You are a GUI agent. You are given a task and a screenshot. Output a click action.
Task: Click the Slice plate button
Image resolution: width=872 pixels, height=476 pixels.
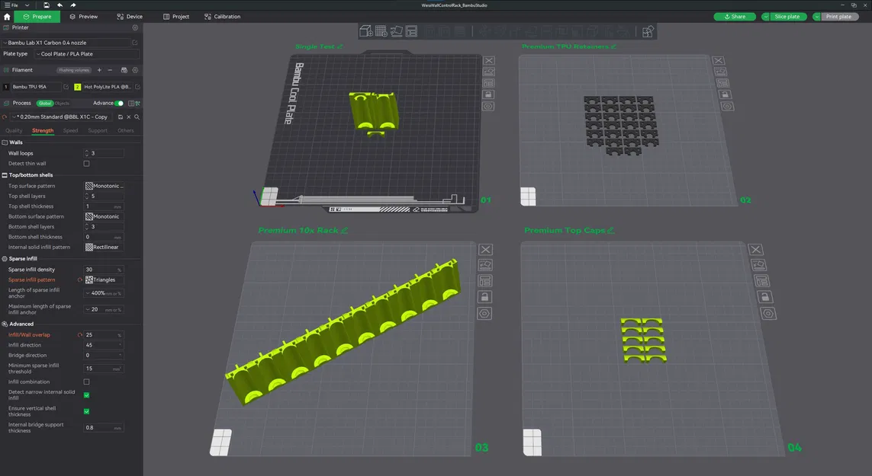click(x=787, y=17)
